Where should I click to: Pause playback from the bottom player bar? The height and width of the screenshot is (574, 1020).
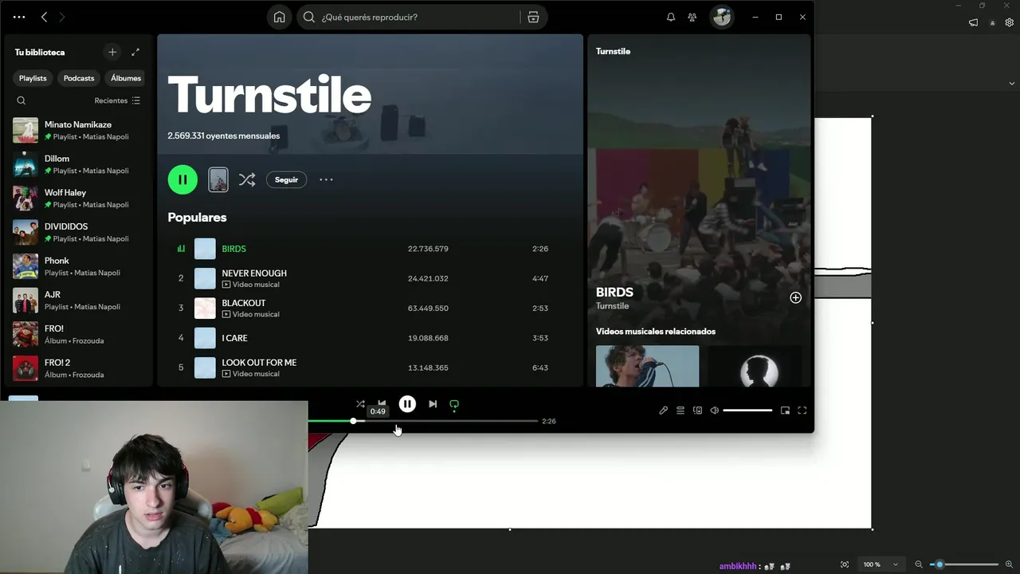(x=407, y=404)
